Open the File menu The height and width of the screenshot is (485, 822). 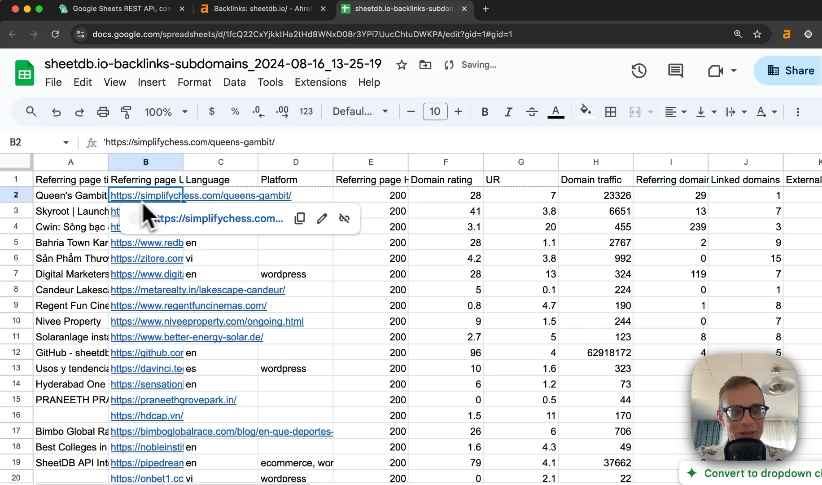pos(53,82)
